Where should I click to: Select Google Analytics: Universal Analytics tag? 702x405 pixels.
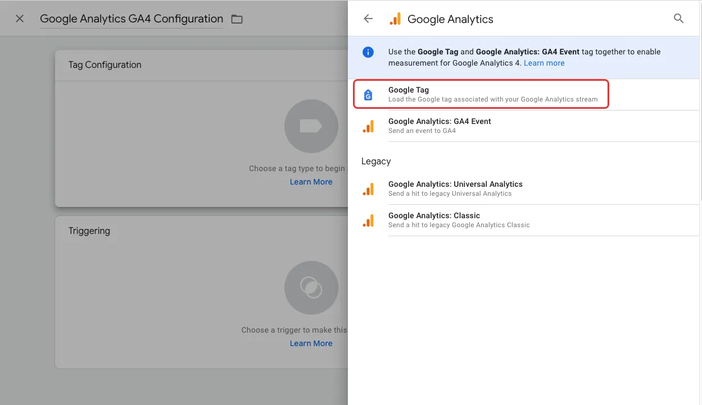pyautogui.click(x=523, y=188)
